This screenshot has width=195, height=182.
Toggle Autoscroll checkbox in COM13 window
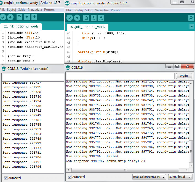tap(6, 178)
